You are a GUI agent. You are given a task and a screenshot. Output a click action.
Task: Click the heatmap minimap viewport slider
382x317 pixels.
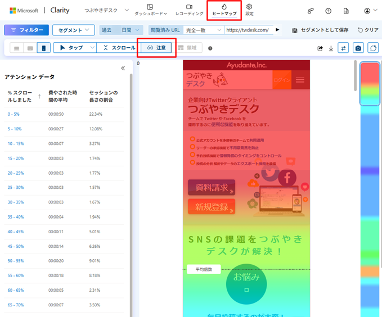[x=370, y=84]
